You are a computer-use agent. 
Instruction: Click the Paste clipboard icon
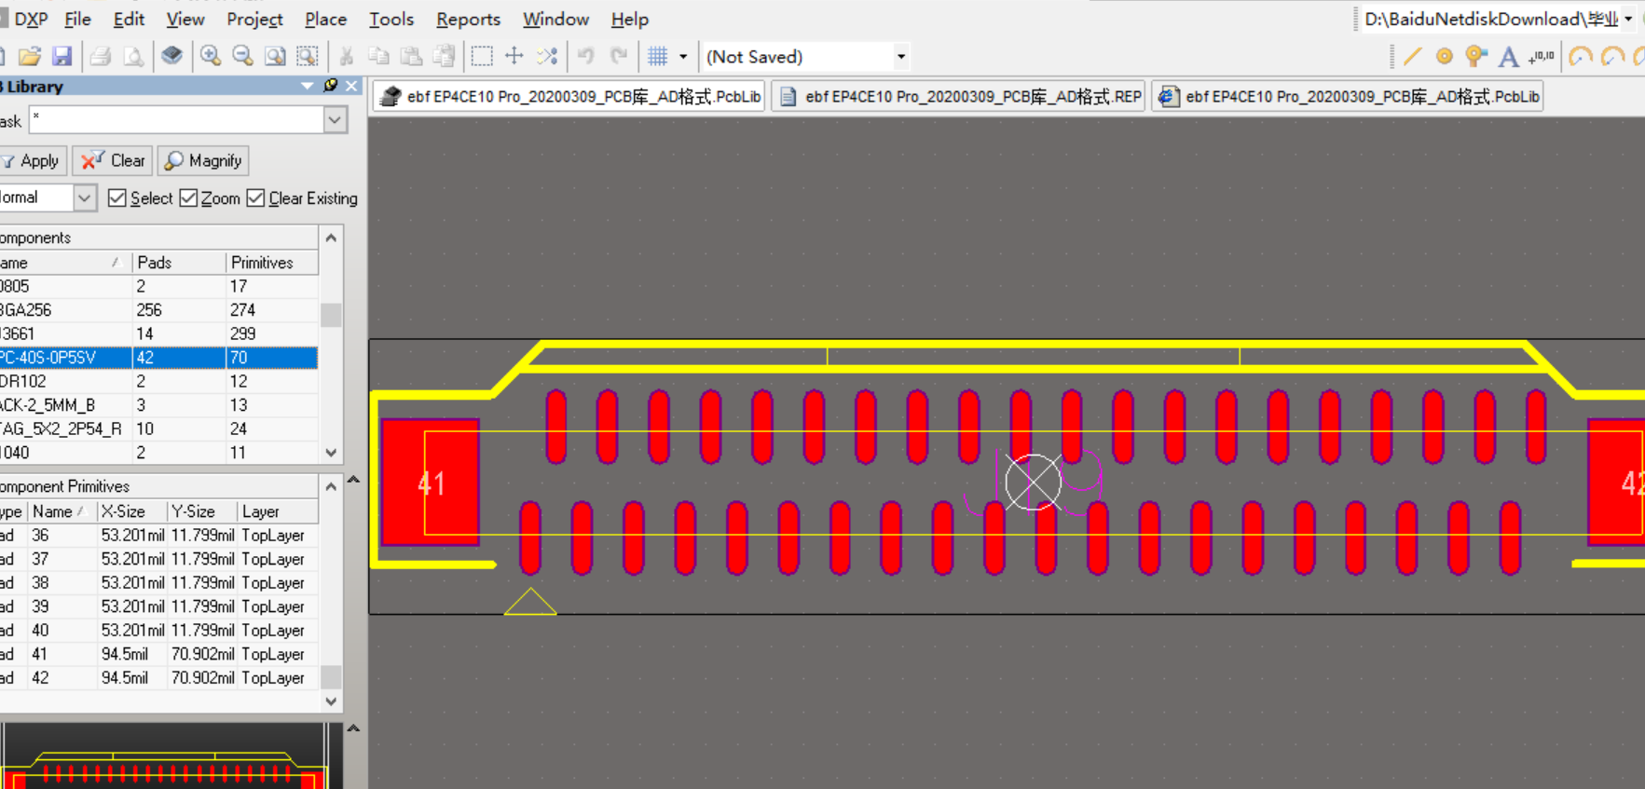tap(411, 57)
